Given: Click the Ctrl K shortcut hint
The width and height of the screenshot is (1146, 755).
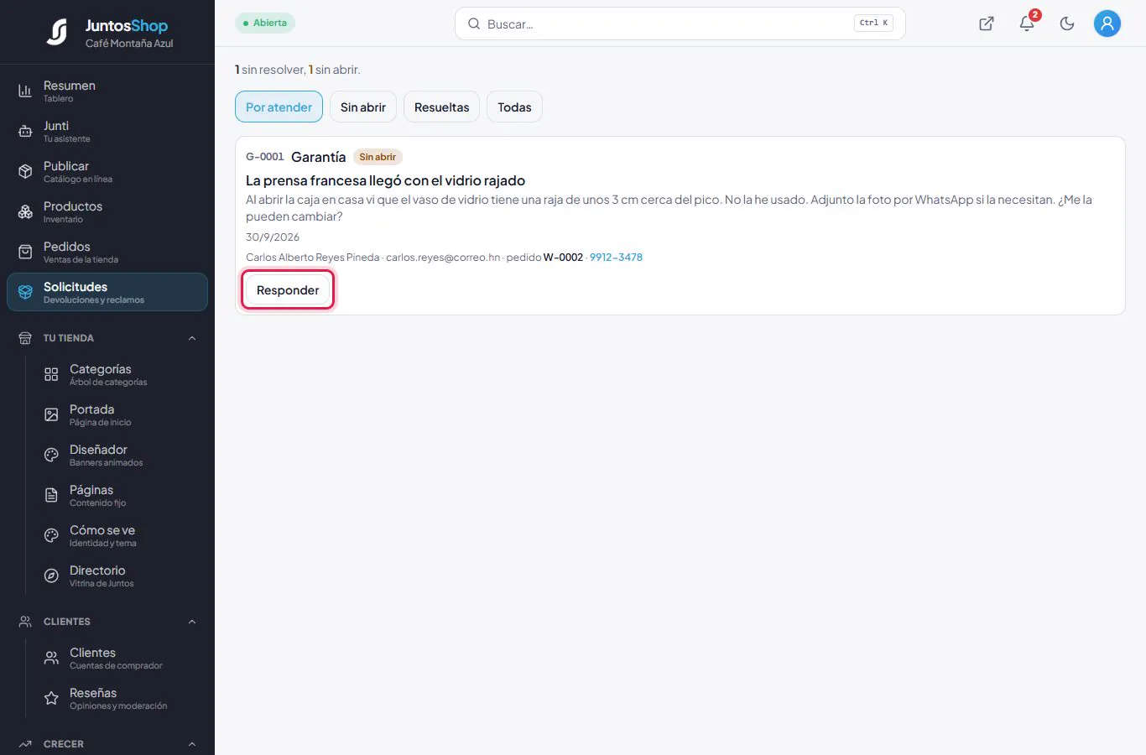Looking at the screenshot, I should [x=873, y=23].
